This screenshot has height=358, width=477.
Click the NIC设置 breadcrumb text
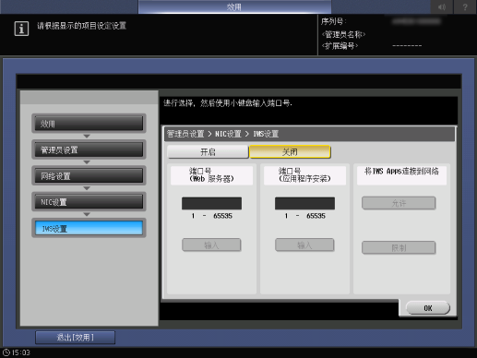coord(228,134)
